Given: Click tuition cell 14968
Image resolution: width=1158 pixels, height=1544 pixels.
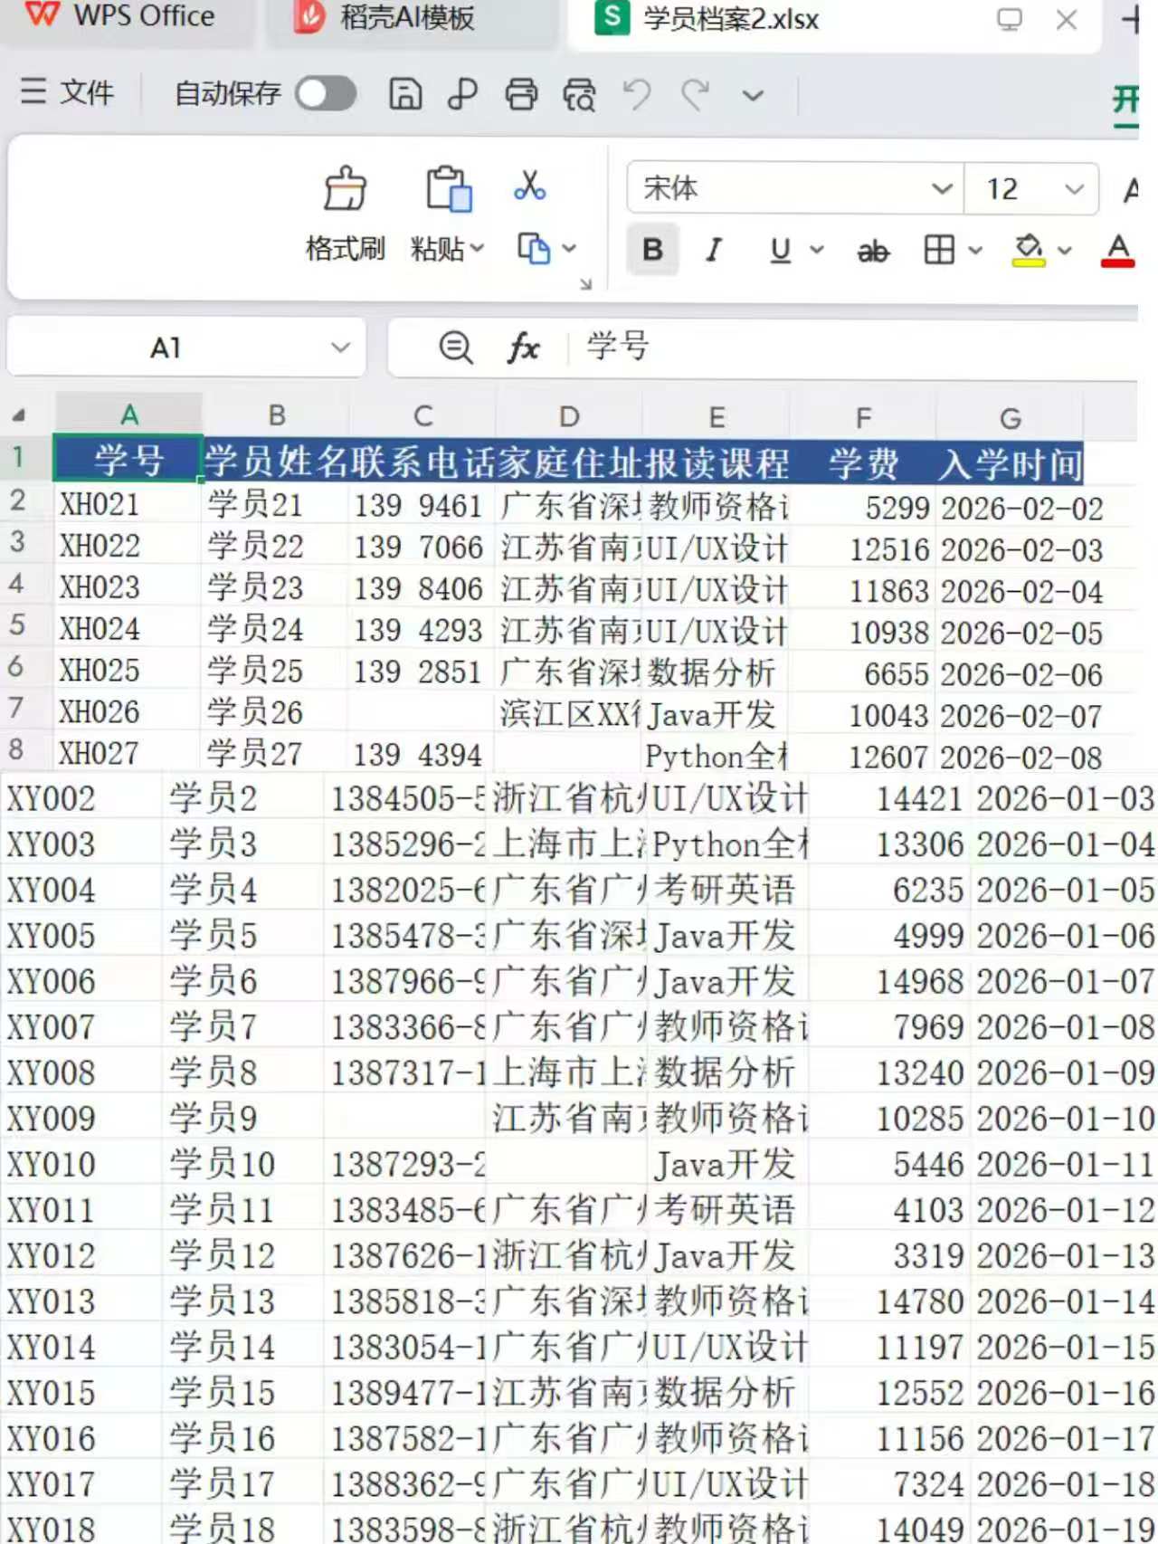Looking at the screenshot, I should pos(890,981).
